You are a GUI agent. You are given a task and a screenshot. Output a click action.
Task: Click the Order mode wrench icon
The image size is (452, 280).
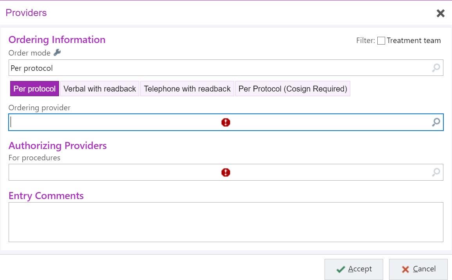click(x=57, y=52)
